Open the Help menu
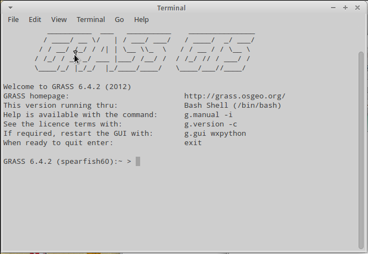Viewport: 368px width, 254px height. click(141, 20)
